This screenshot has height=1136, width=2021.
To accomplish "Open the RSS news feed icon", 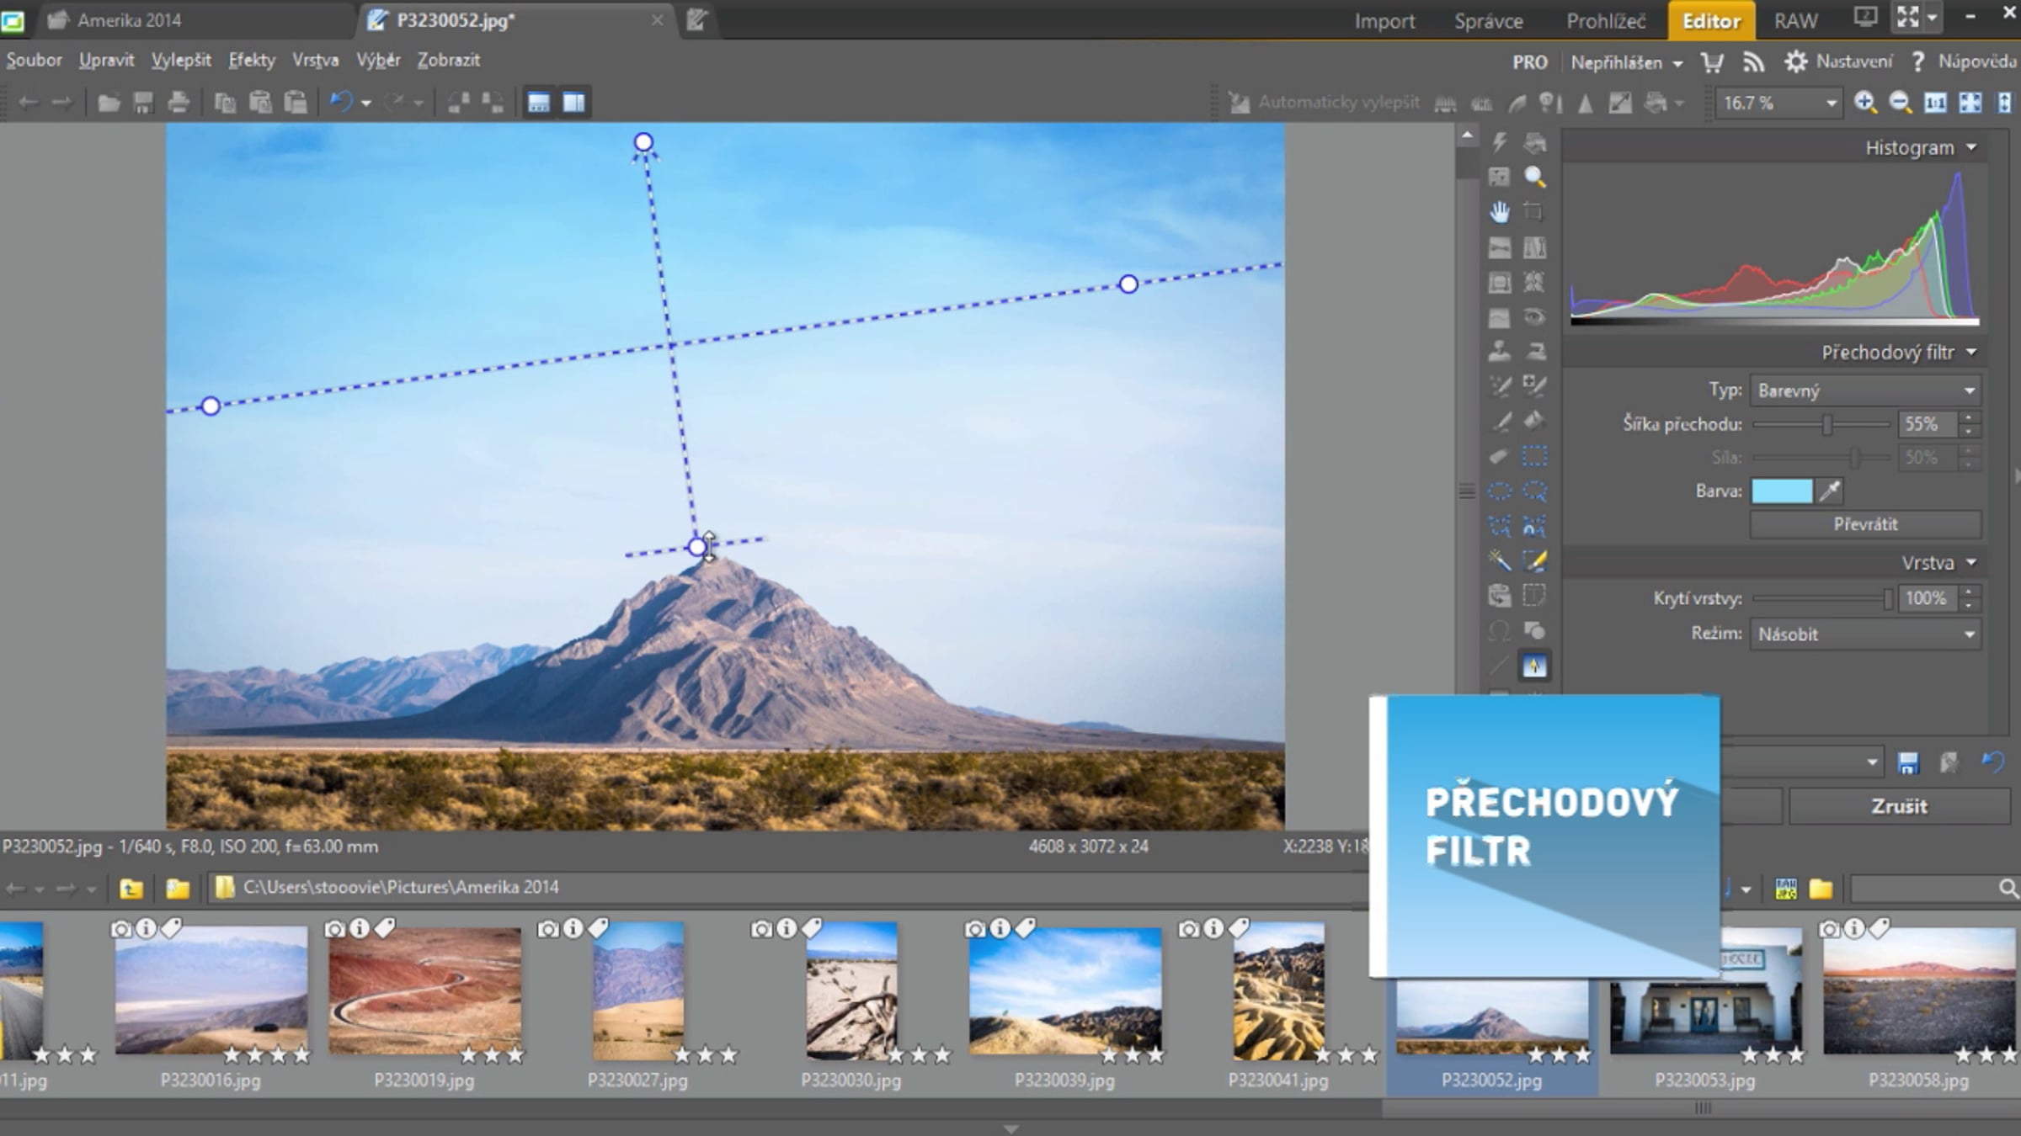I will point(1753,62).
